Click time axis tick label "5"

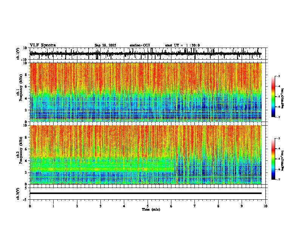pyautogui.click(x=148, y=206)
